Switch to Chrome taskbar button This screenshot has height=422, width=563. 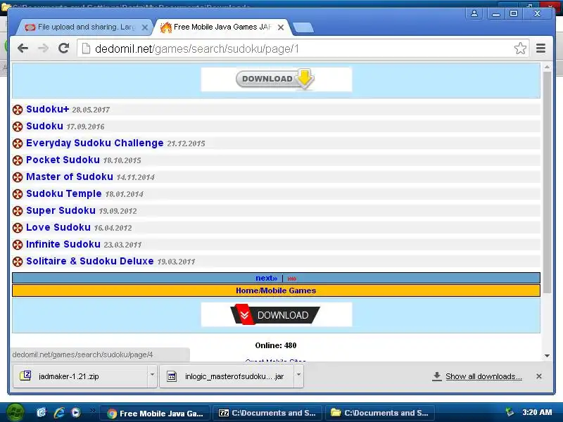pyautogui.click(x=155, y=413)
